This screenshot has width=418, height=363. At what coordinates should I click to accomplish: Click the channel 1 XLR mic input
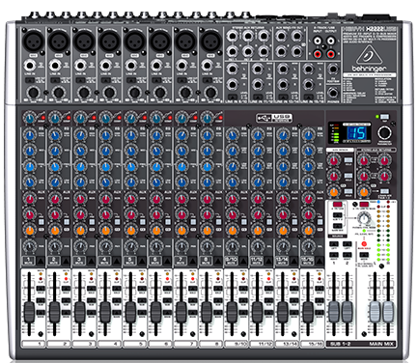(34, 42)
